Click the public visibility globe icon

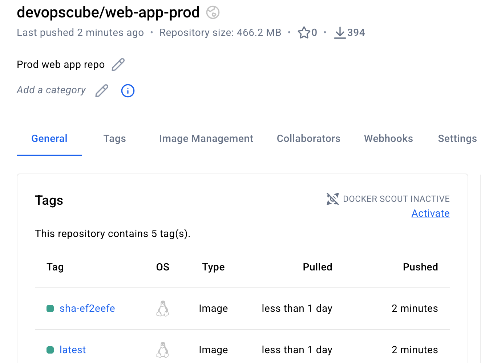pos(213,12)
